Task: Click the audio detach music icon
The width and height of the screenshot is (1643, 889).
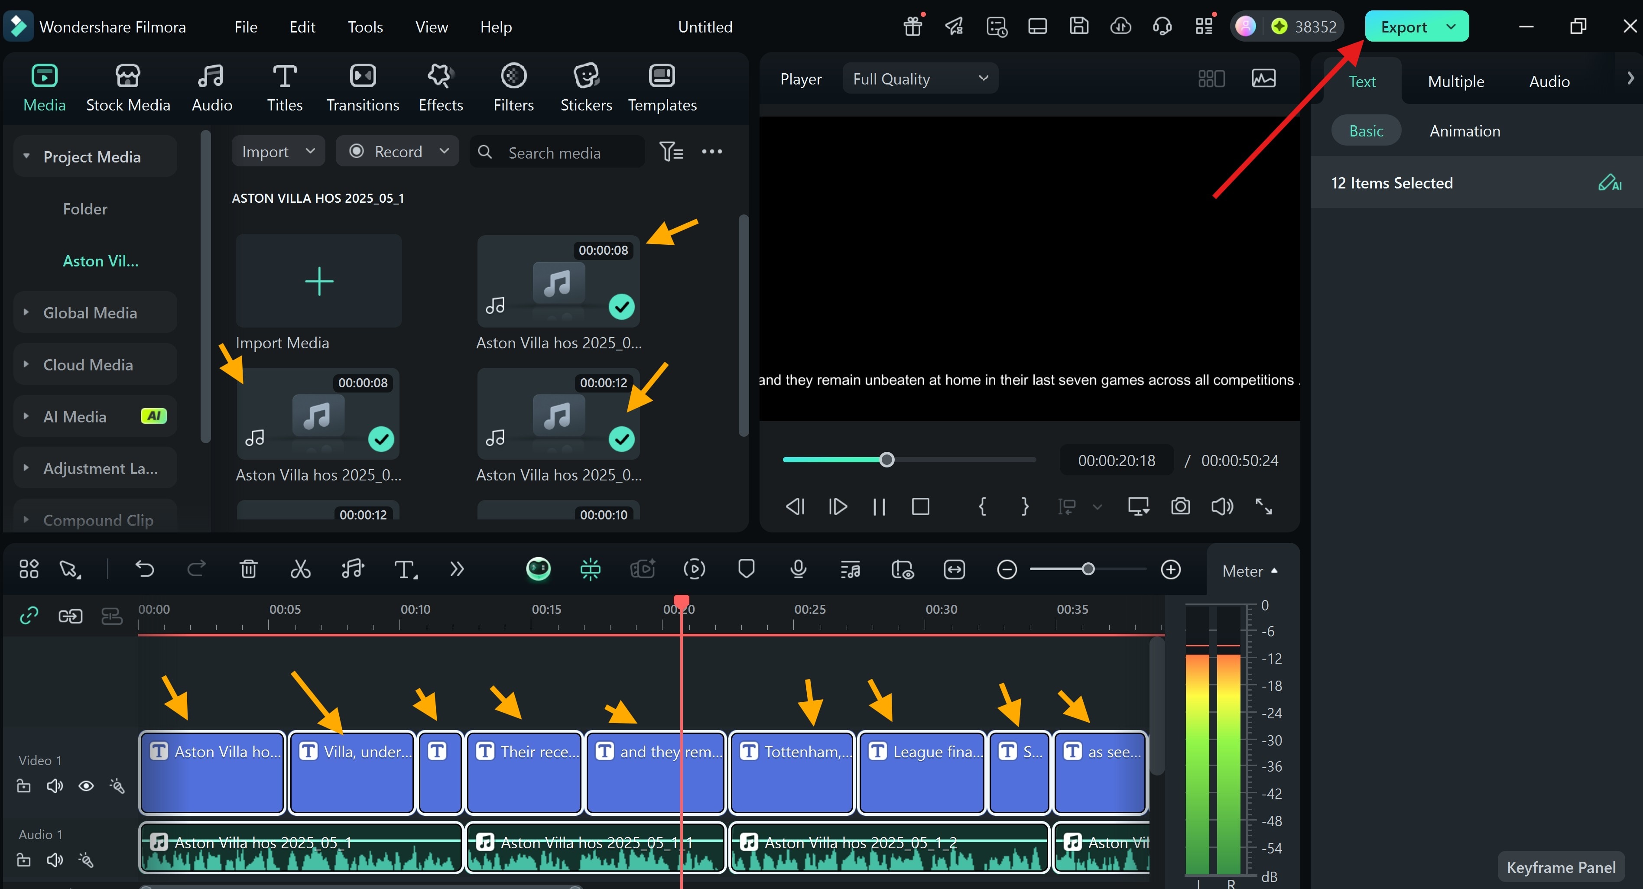Action: pyautogui.click(x=353, y=569)
